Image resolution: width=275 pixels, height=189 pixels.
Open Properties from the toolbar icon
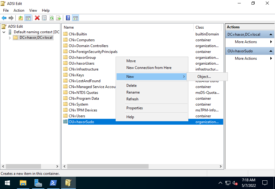tap(44, 18)
